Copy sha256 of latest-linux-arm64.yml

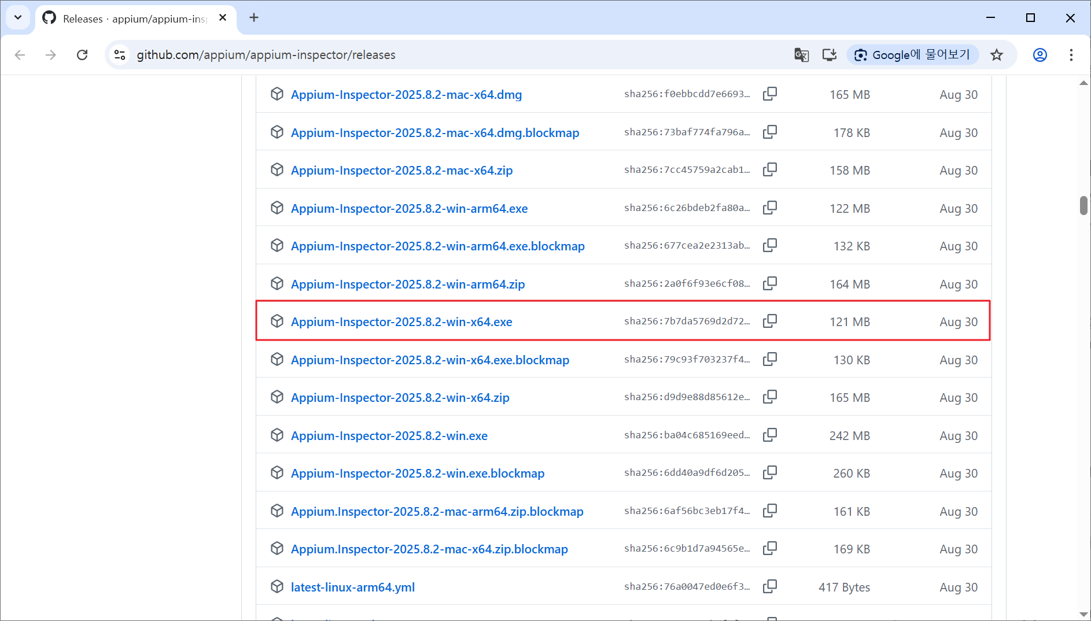tap(769, 586)
